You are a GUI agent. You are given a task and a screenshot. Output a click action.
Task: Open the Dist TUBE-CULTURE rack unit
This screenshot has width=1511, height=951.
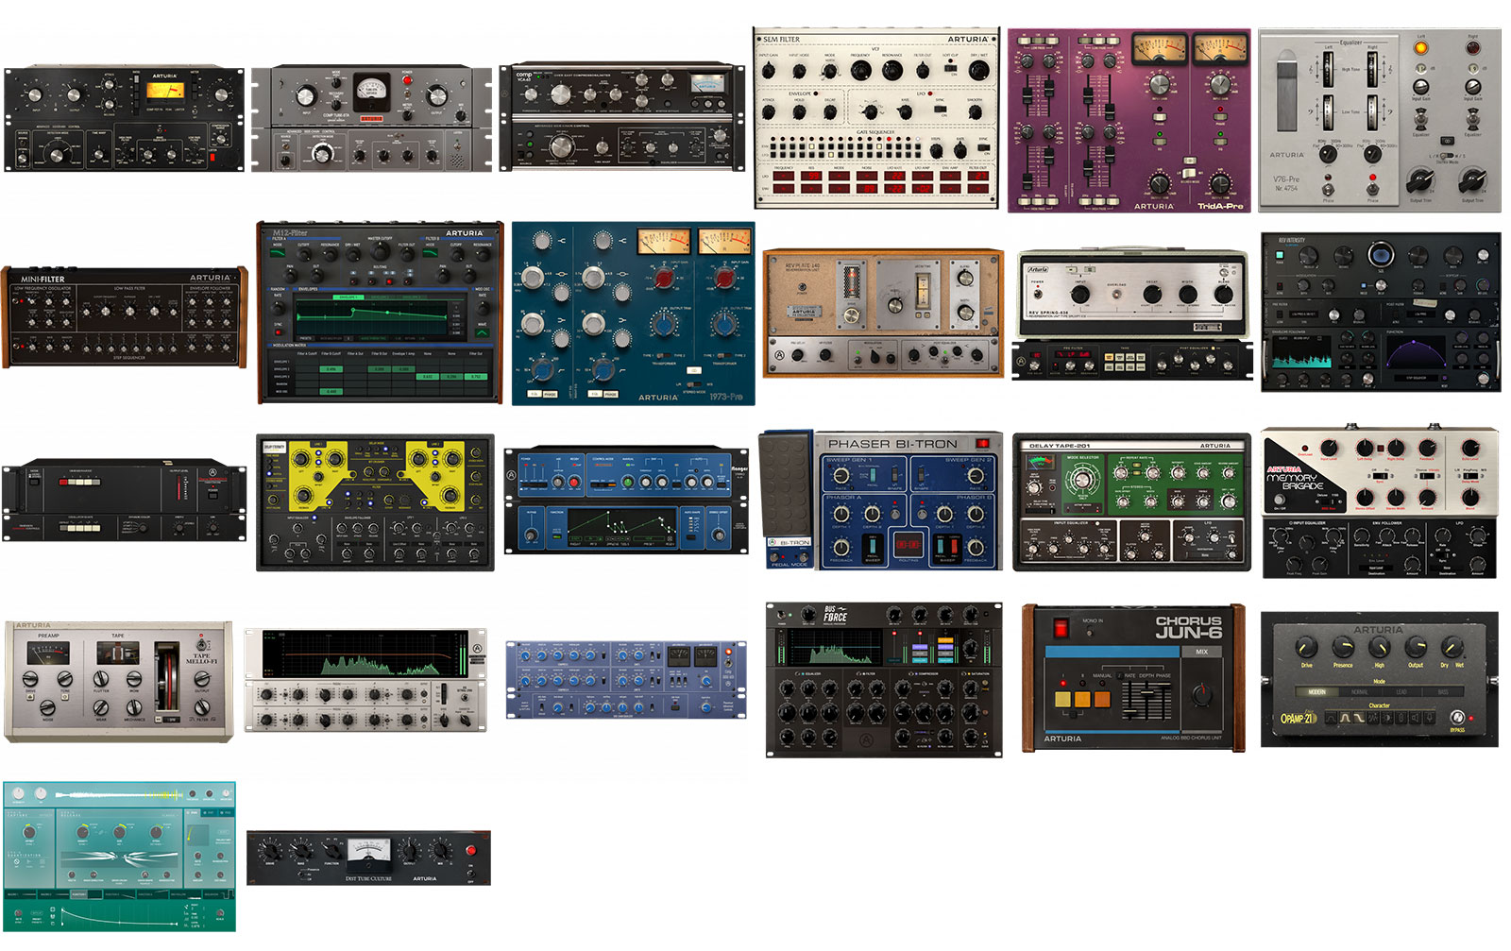point(368,858)
